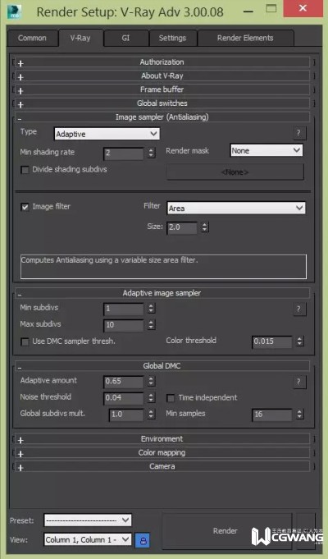Adjust the Min samples spinner
Image resolution: width=328 pixels, height=559 pixels.
(x=300, y=415)
